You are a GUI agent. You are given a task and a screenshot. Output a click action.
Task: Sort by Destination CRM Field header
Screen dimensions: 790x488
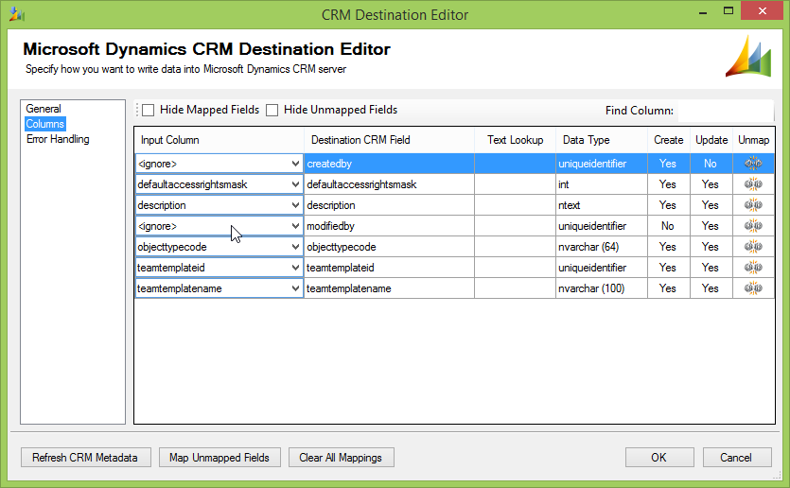390,140
